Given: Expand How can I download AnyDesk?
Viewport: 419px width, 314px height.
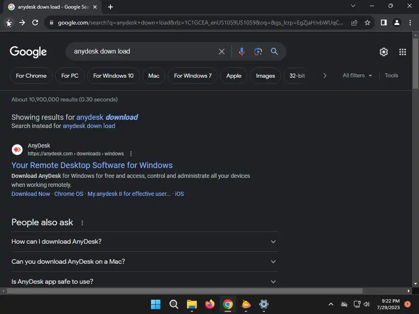Looking at the screenshot, I should [145, 242].
